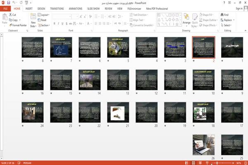
Task: Open Clipboard pane dialog launcher
Action: [27, 31]
